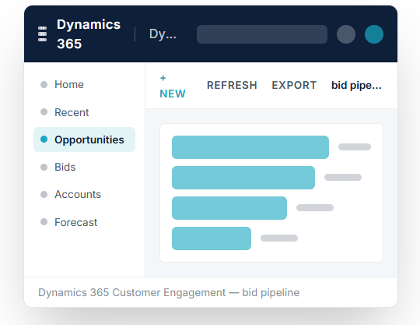Click the longest pipeline chart bar
This screenshot has width=420, height=325.
[x=250, y=147]
